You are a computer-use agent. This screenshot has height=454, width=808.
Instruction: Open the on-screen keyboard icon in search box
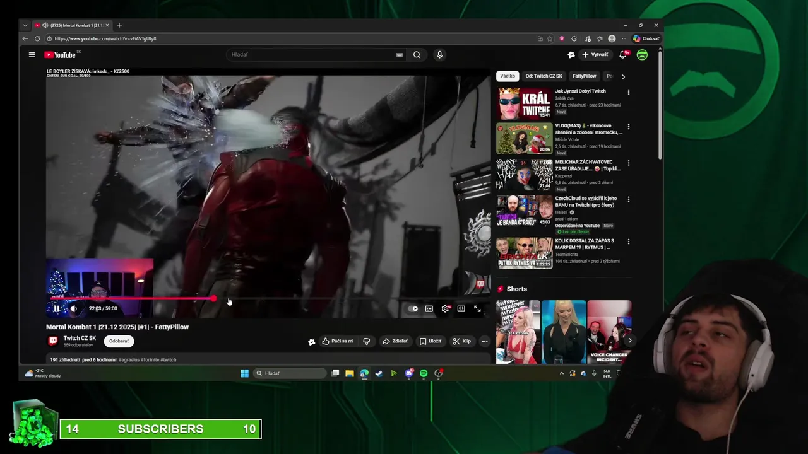400,55
